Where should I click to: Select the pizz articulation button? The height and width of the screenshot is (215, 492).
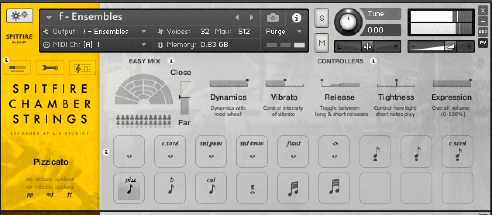129,188
